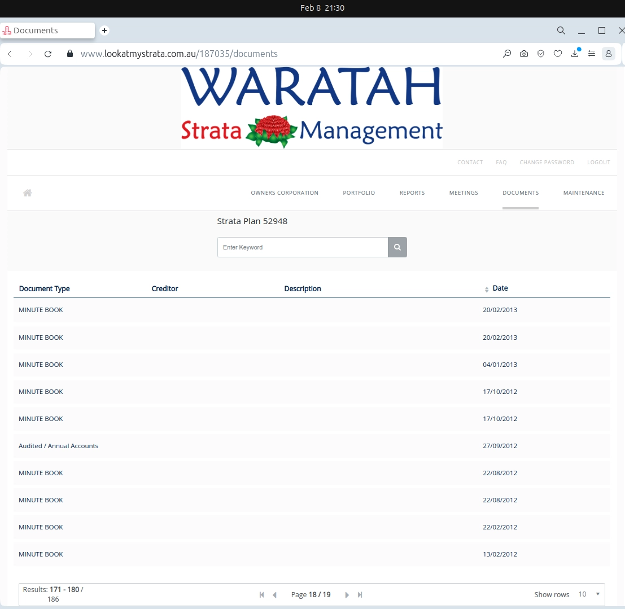Screen dimensions: 625x609
Task: Go to first page of results
Action: tap(261, 595)
